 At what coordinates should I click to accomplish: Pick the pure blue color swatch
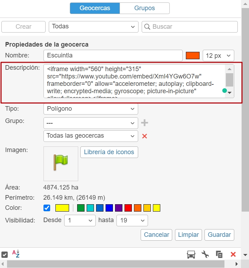click(x=109, y=208)
